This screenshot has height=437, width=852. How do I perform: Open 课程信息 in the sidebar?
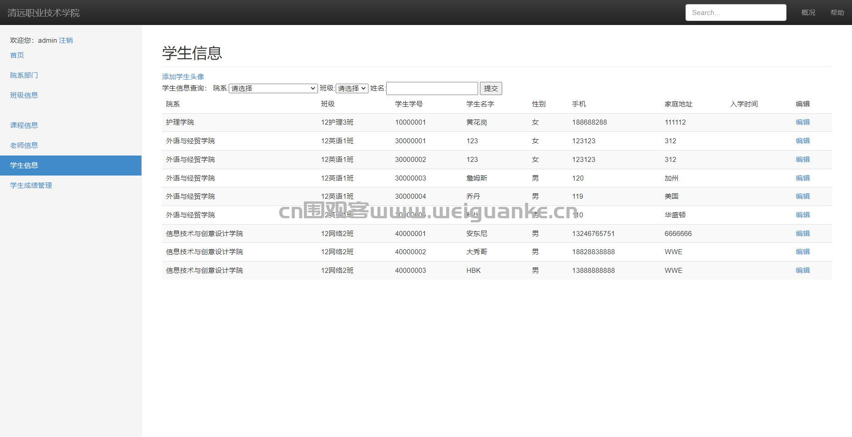coord(24,125)
